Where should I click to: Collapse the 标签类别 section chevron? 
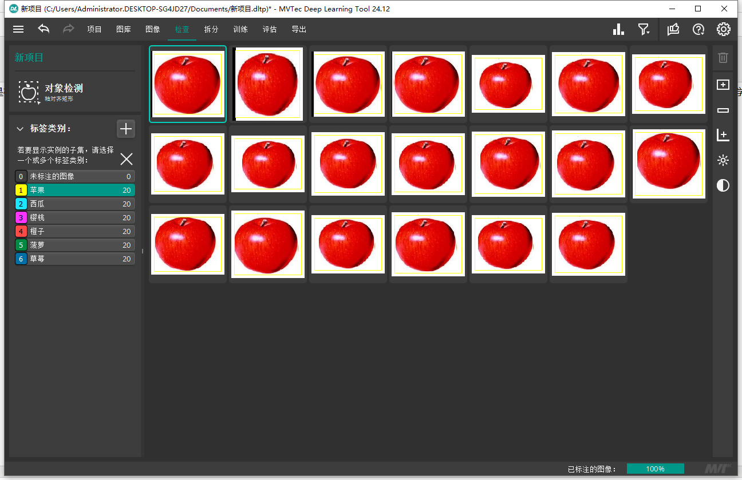20,129
